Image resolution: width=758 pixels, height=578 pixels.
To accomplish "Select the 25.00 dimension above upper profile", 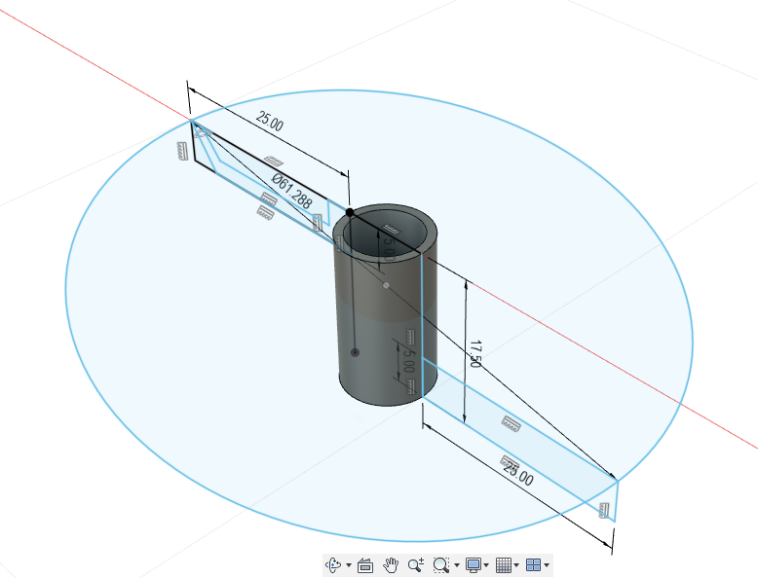I will pos(269,122).
